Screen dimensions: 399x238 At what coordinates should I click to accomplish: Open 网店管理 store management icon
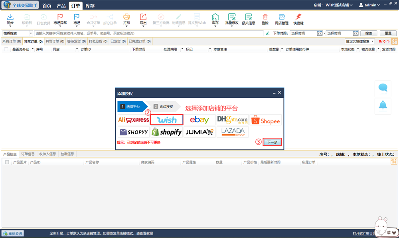point(281,17)
